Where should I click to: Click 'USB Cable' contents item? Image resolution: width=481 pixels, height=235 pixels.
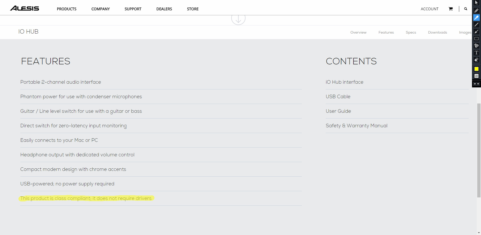(x=338, y=96)
